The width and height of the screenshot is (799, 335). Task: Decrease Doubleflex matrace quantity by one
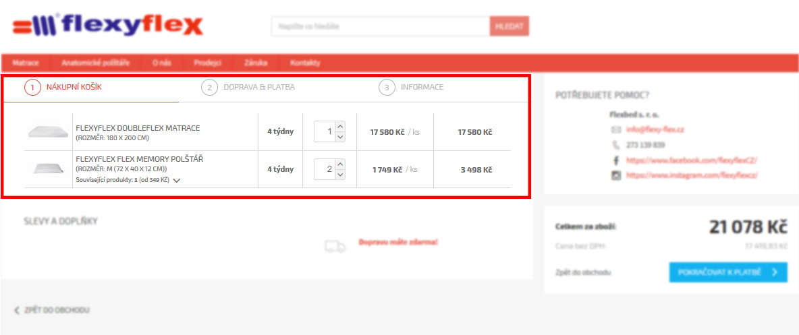coord(340,136)
